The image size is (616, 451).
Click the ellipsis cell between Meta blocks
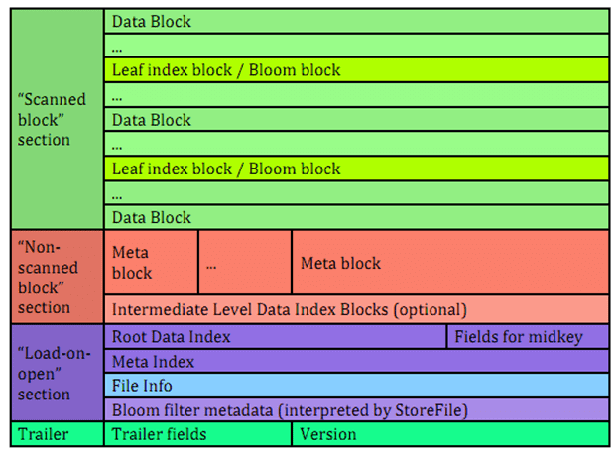[245, 263]
